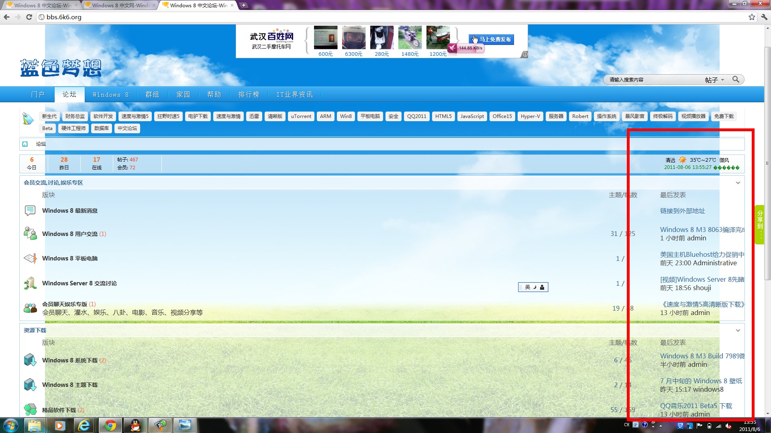Screen dimensions: 771x433
Task: Click Windows 8 系统下载 board icon
Action: [x=30, y=360]
